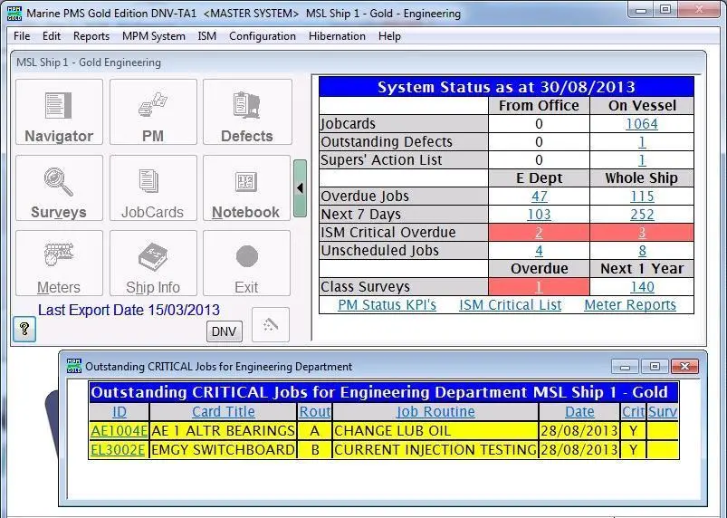727x518 pixels.
Task: Close the Outstanding CRITICAL Jobs window
Action: coord(684,366)
